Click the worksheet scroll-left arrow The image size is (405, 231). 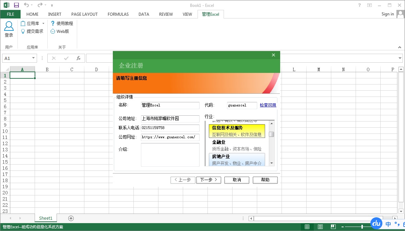tap(251, 218)
